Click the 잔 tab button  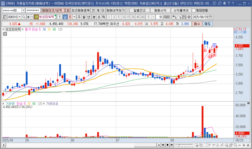pyautogui.click(x=93, y=10)
